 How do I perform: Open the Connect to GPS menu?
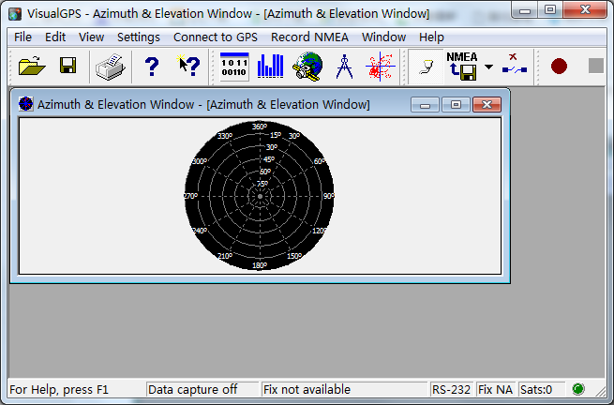tap(215, 37)
